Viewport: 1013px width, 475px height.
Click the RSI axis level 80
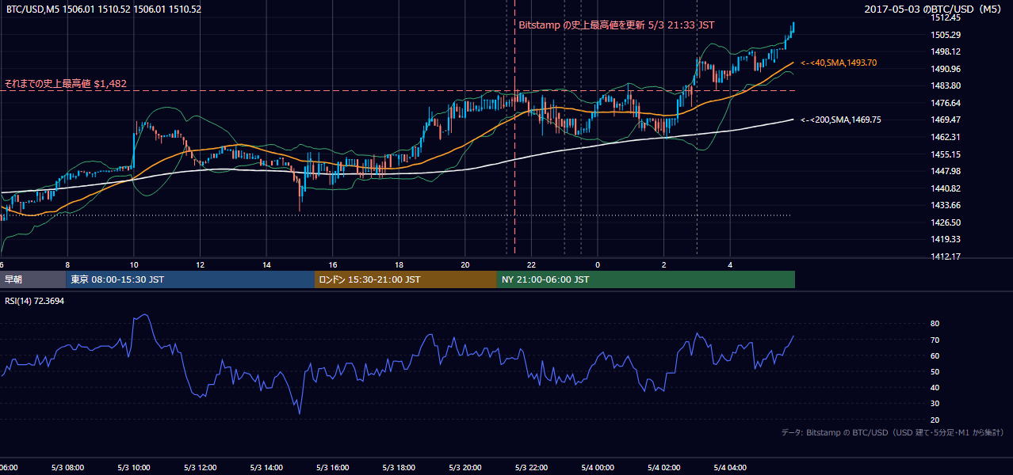[935, 324]
